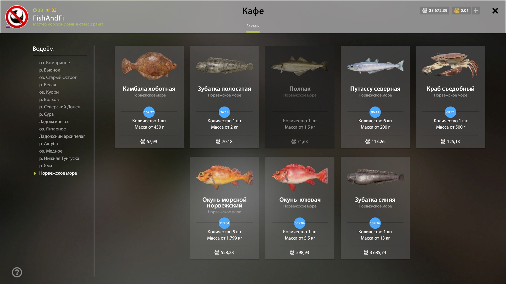Click the FishAndFi profile avatar icon
The width and height of the screenshot is (506, 284).
pos(17,17)
